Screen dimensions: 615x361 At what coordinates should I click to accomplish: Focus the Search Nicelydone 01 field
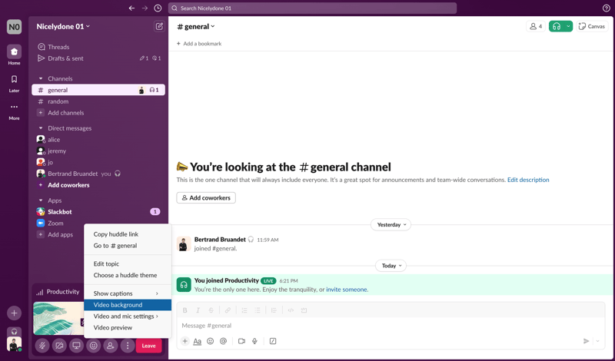click(312, 8)
